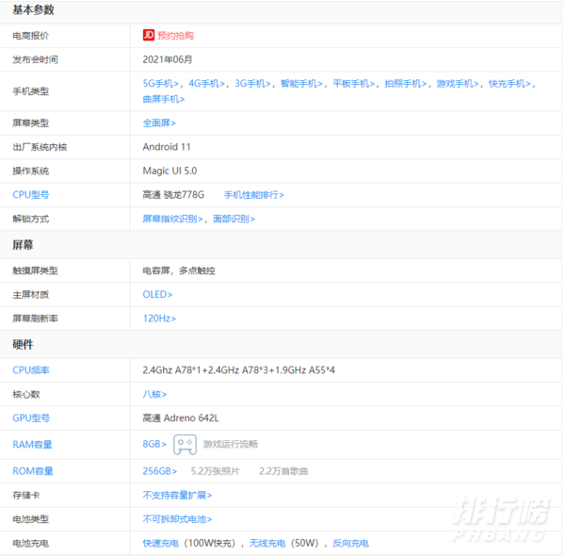This screenshot has width=565, height=556.
Task: Open the 无线充电 link
Action: (267, 544)
